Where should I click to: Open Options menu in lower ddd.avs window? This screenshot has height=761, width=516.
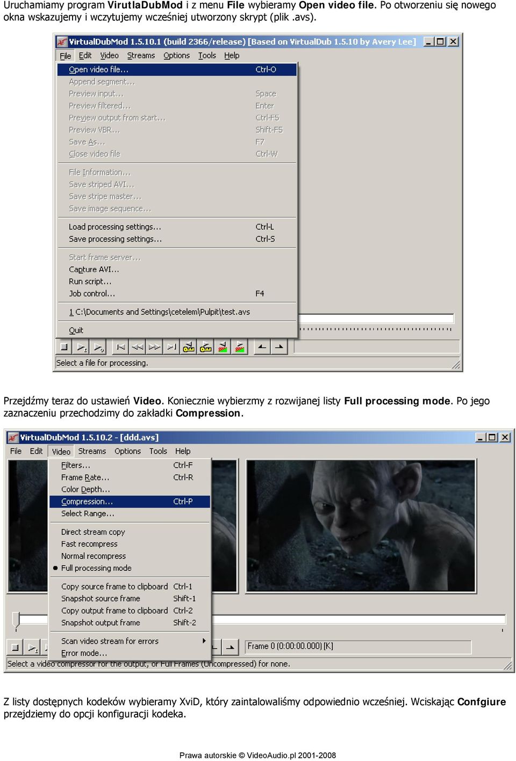click(127, 451)
